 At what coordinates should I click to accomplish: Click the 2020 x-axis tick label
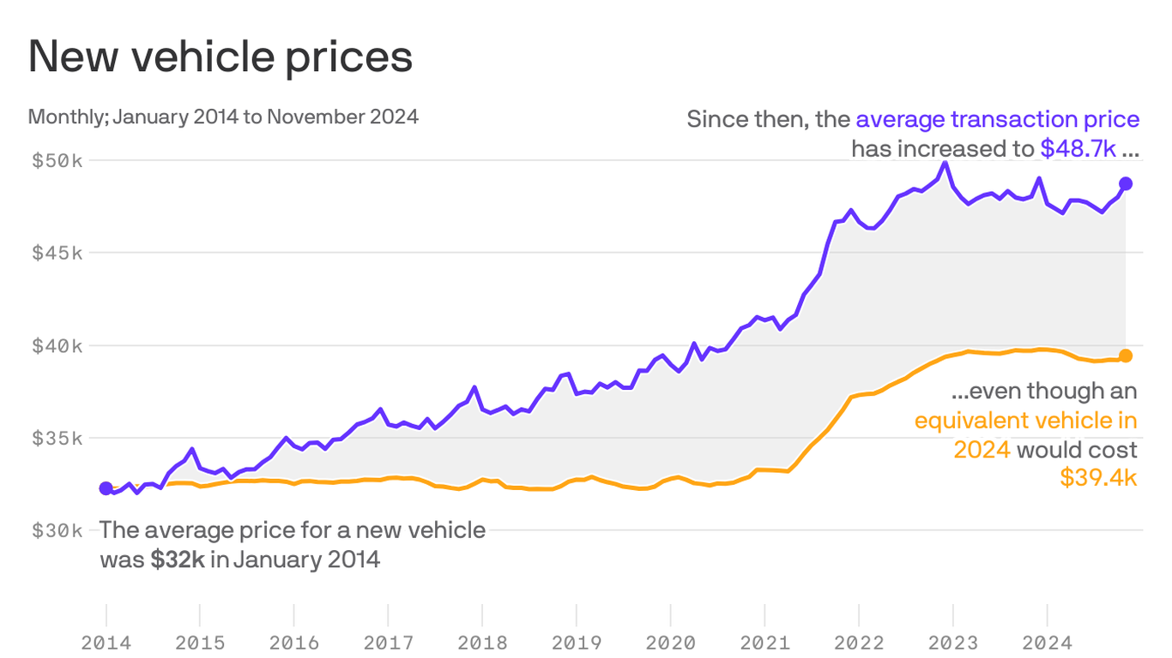pyautogui.click(x=671, y=642)
